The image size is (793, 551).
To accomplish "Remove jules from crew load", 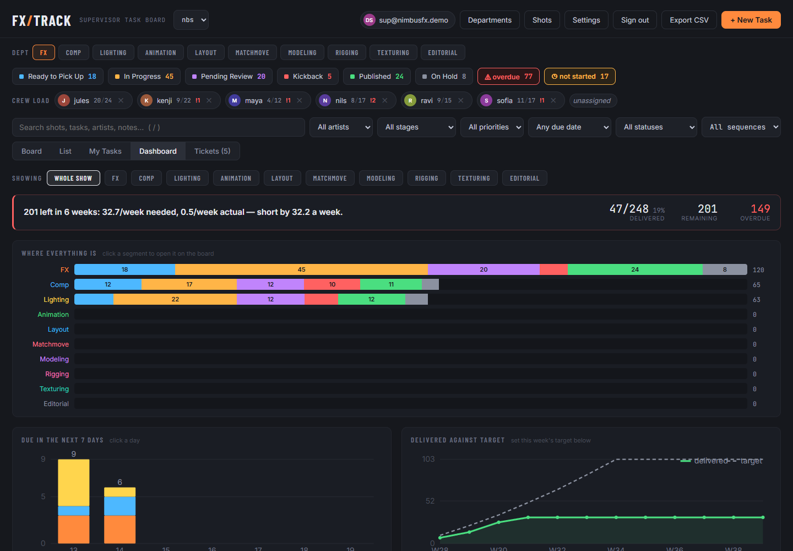I will coord(121,100).
